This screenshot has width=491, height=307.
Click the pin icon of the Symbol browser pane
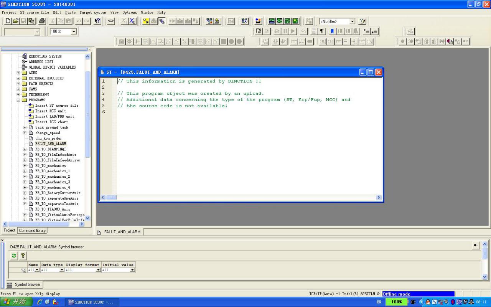point(476,245)
